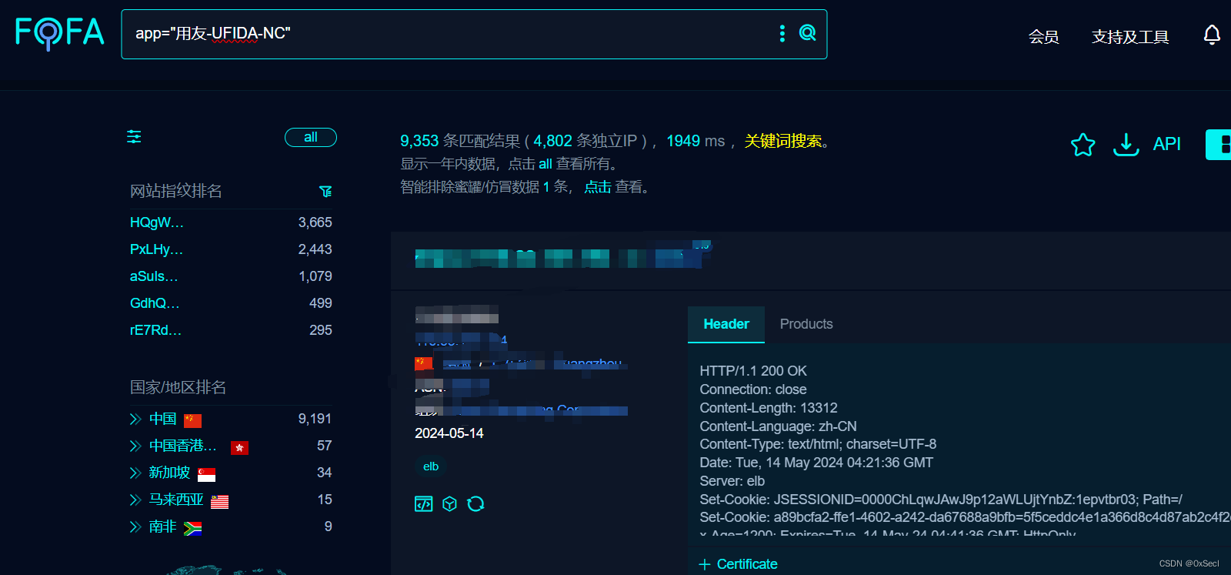Screen dimensions: 1231x575
Task: Click the 3,665 count for HQgW…
Action: coord(315,222)
